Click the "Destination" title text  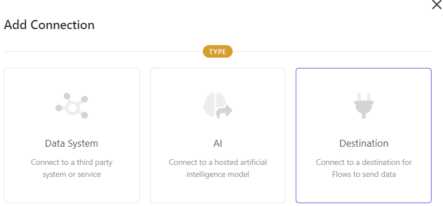(364, 144)
